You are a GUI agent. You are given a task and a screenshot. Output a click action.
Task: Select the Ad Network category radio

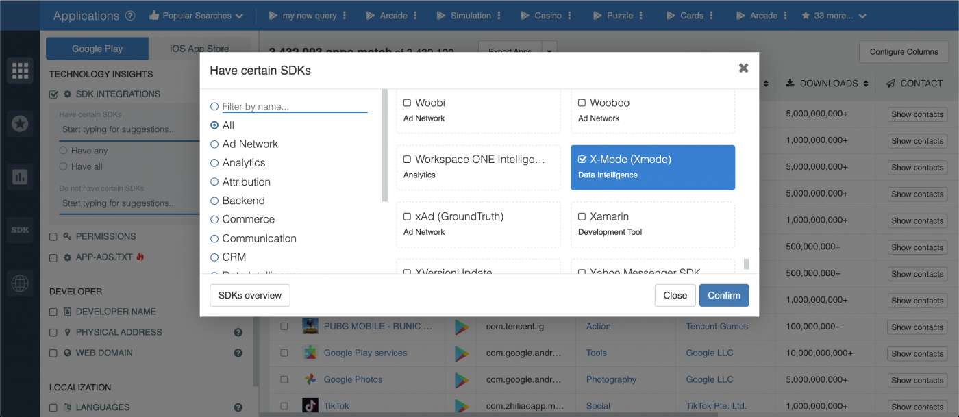click(x=214, y=144)
